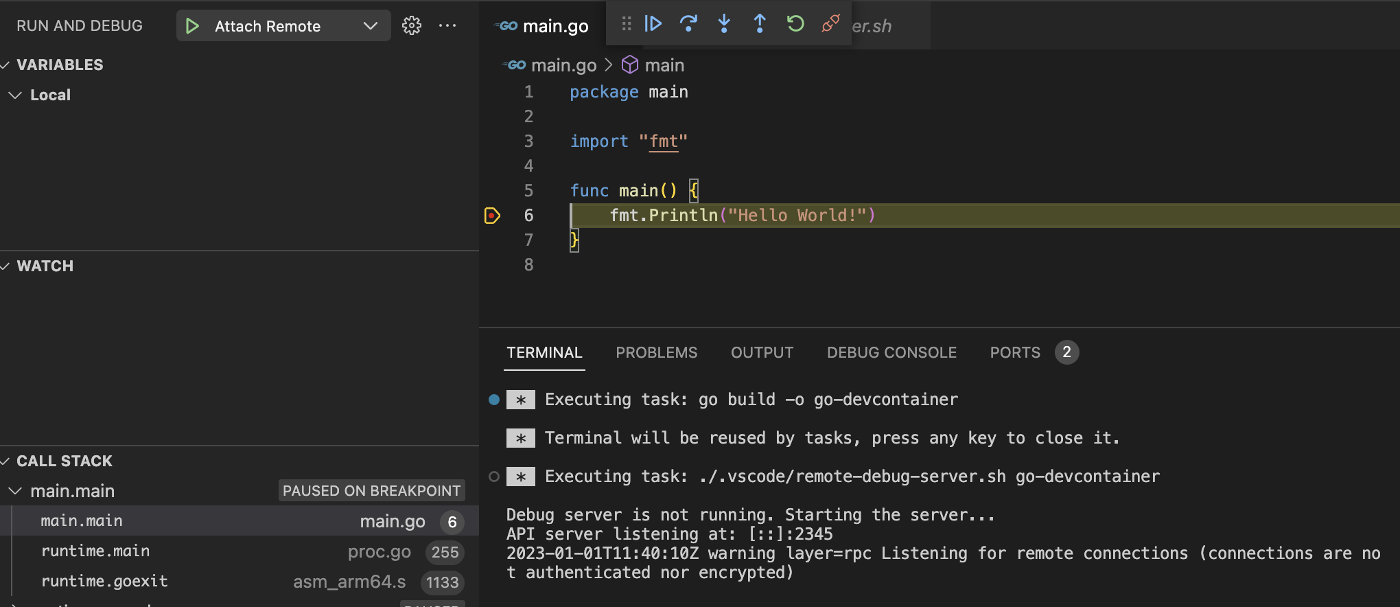Screen dimensions: 1400x607
Task: Select the main.go breadcrumb item
Action: 563,65
